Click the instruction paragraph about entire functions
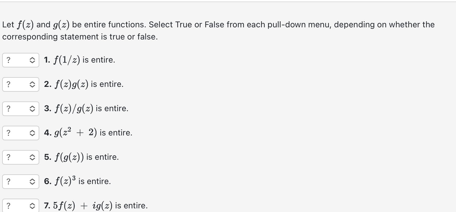 click(218, 30)
